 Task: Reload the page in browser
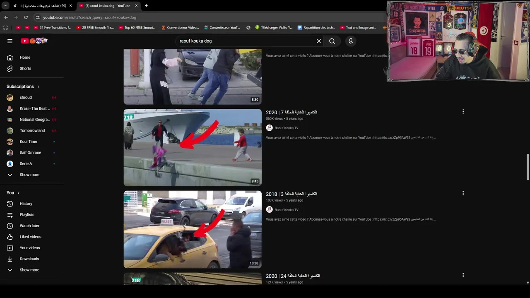pyautogui.click(x=26, y=17)
